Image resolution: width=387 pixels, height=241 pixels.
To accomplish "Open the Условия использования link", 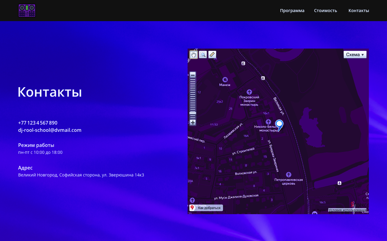I will (347, 210).
